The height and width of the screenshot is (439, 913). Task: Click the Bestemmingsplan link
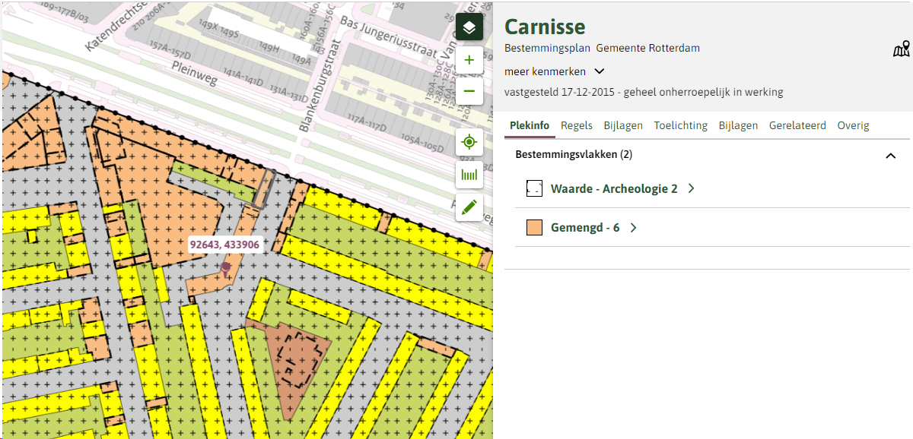[547, 48]
